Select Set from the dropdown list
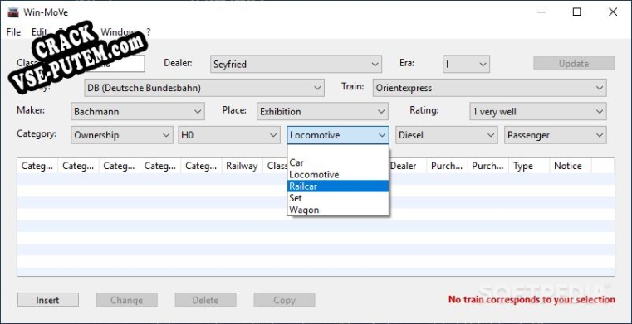This screenshot has height=324, width=632. (x=338, y=198)
